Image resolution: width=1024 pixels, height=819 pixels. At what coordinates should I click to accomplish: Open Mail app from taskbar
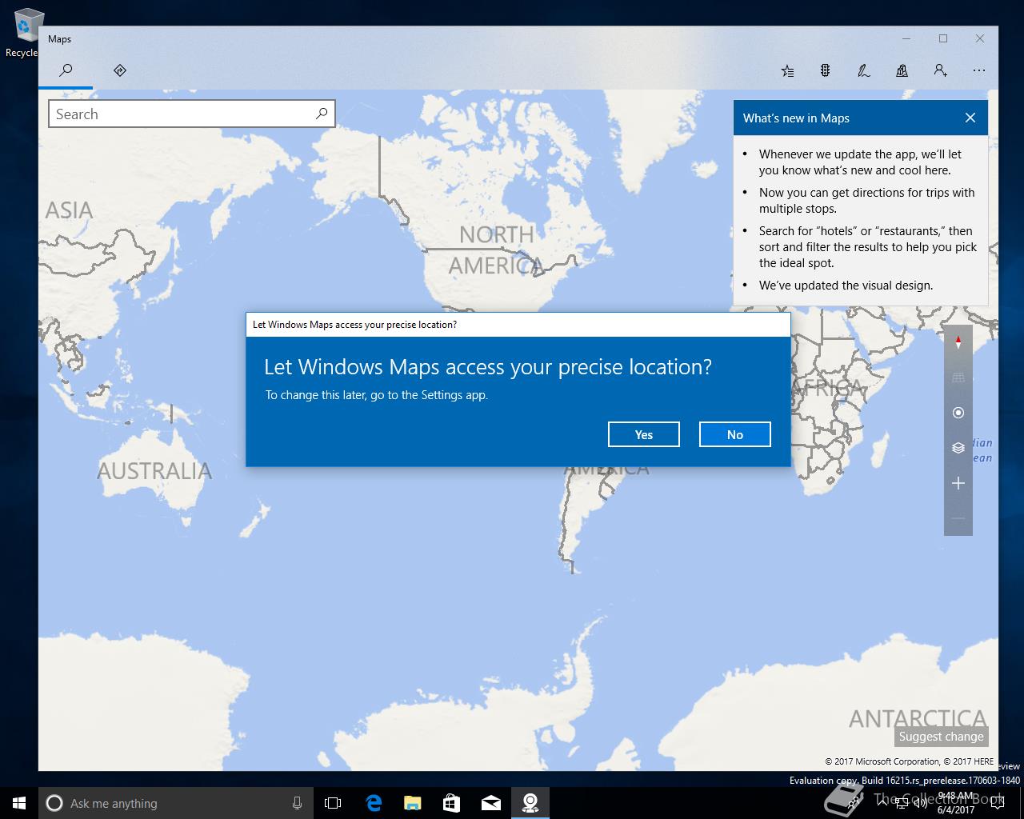tap(490, 803)
